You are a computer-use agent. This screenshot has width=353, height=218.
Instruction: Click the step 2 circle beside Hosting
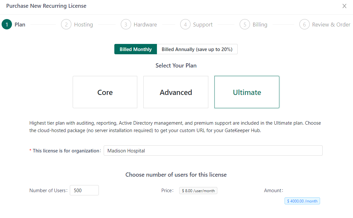point(66,25)
